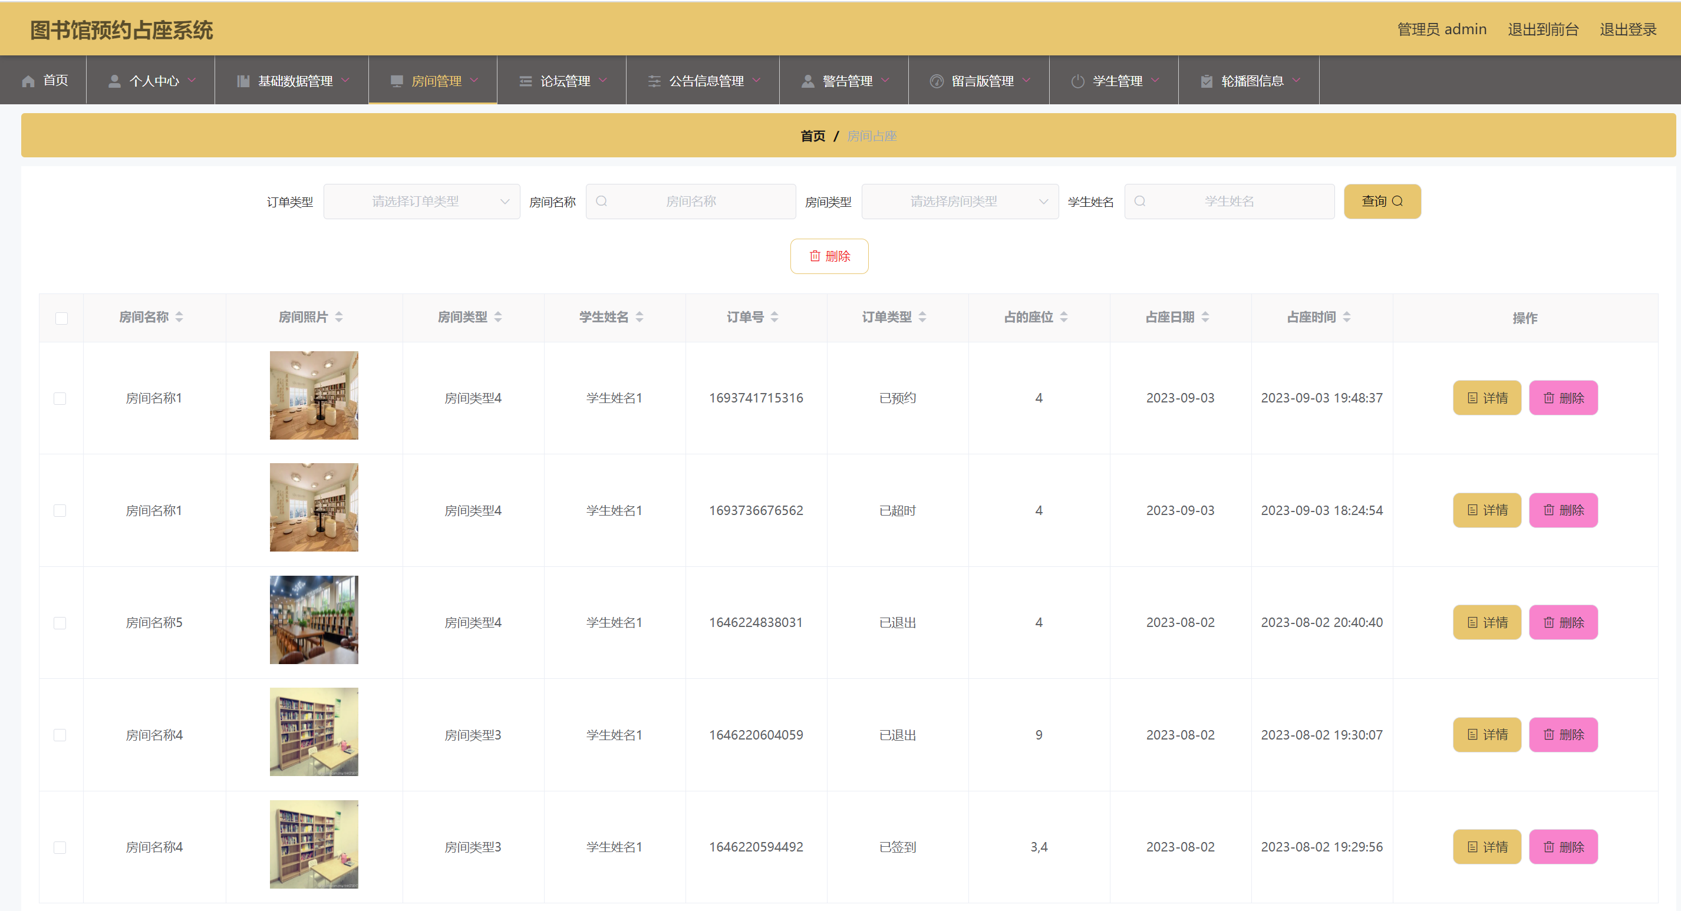Expand the 论坛管理 menu chevron
The width and height of the screenshot is (1681, 911).
(603, 80)
